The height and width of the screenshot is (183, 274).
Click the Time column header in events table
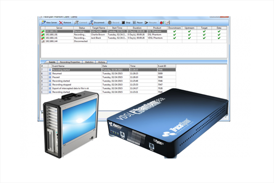pyautogui.click(x=143, y=66)
